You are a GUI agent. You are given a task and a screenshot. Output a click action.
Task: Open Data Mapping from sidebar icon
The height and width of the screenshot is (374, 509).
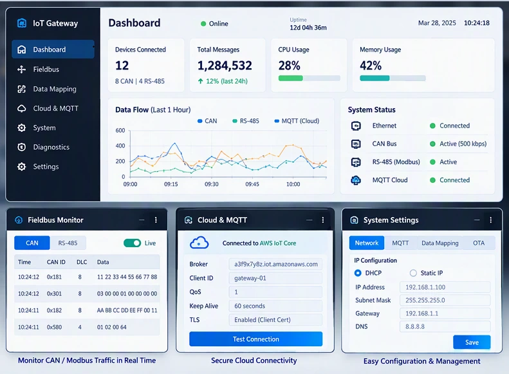coord(21,89)
